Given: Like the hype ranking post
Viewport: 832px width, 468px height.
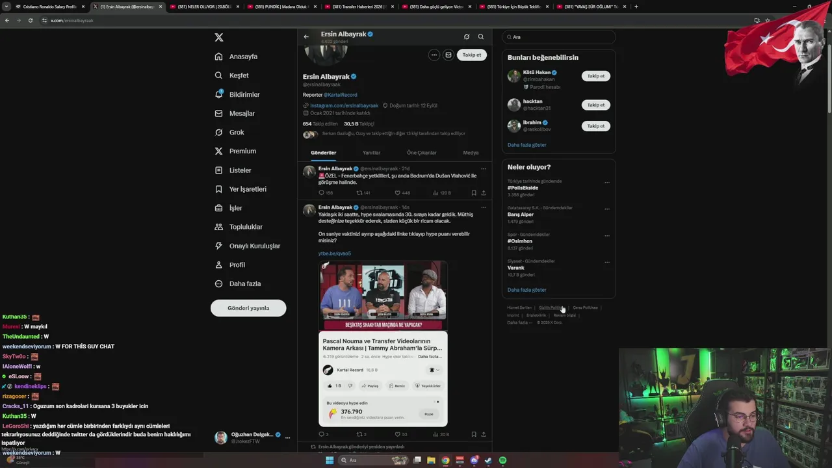Looking at the screenshot, I should pos(401,434).
